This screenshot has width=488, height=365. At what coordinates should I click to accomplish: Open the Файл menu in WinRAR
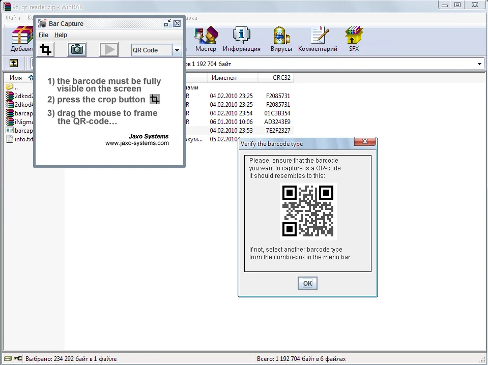(x=13, y=18)
